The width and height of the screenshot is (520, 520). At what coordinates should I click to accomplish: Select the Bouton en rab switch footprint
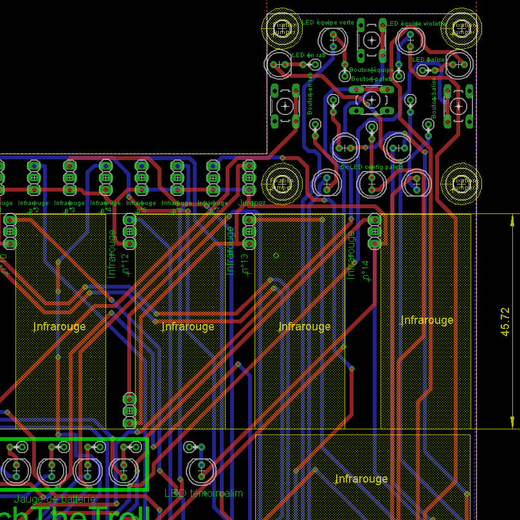(285, 105)
